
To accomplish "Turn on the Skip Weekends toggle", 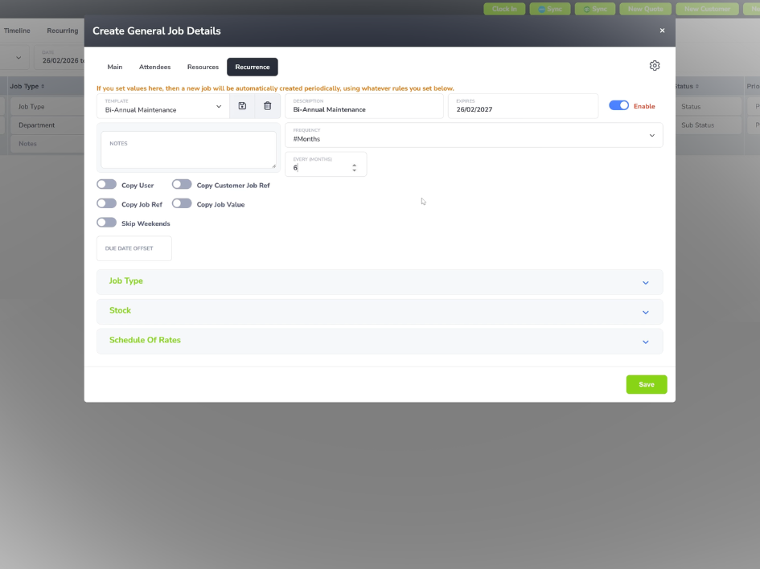I will coord(107,223).
